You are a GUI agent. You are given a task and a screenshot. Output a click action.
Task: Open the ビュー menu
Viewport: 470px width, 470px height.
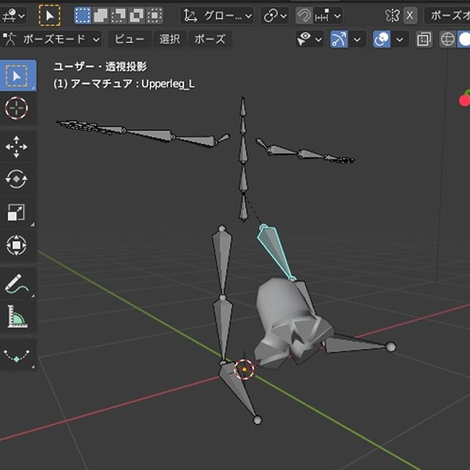(x=129, y=39)
